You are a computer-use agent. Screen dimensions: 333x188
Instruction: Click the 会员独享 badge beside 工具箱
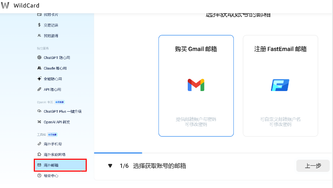coord(52,135)
